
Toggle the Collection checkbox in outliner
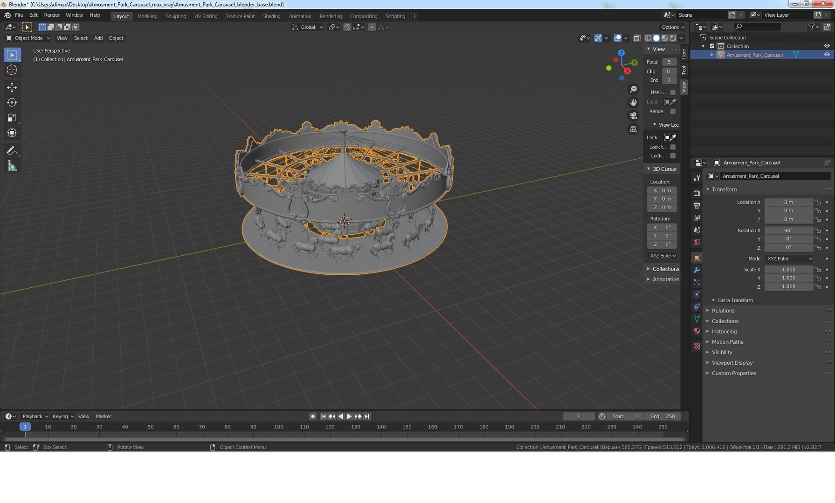[712, 46]
